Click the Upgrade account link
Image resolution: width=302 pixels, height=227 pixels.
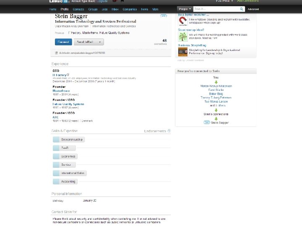coord(102,1)
